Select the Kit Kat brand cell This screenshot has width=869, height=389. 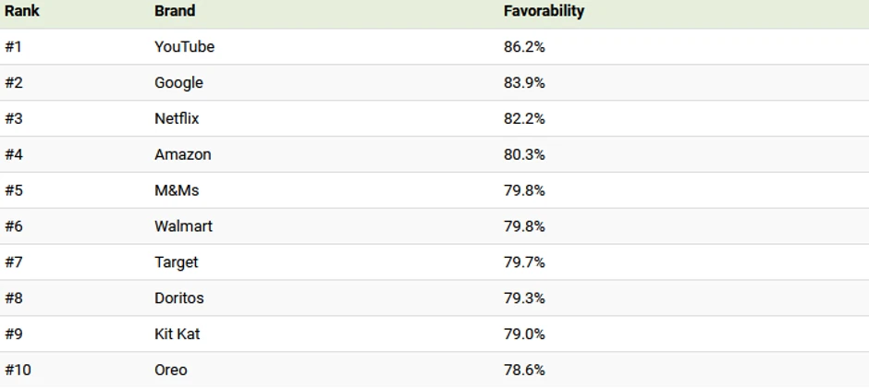click(x=177, y=334)
